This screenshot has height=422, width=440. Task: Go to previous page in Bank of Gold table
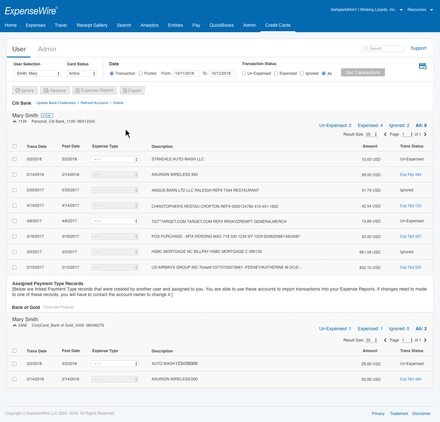pos(385,340)
